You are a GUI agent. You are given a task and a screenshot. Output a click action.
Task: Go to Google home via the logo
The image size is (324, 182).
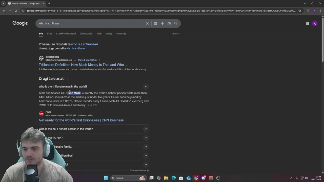[x=20, y=23]
